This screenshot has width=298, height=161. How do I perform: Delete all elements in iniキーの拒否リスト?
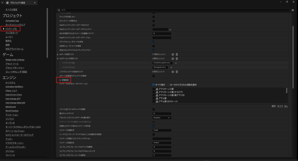pos(177,55)
